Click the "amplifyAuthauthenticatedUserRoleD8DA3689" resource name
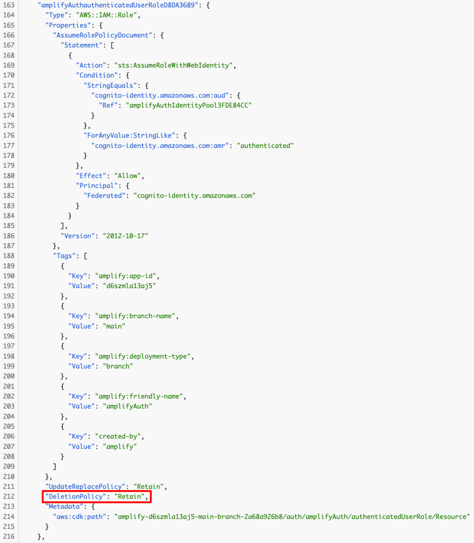This screenshot has width=474, height=543. [x=118, y=5]
